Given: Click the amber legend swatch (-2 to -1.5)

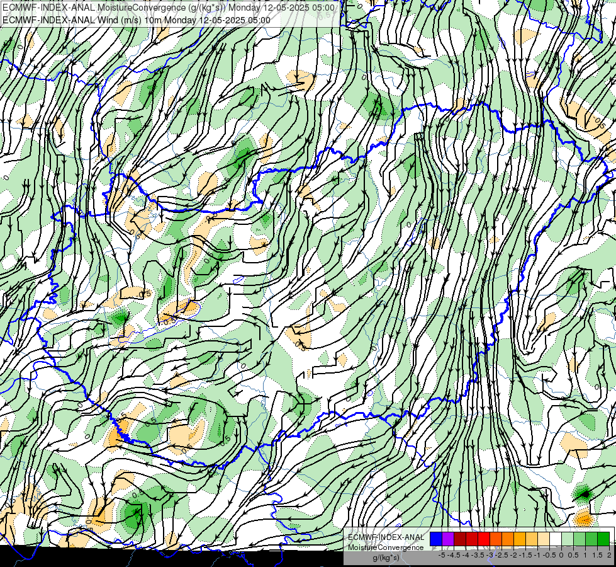Looking at the screenshot, I should click(520, 539).
